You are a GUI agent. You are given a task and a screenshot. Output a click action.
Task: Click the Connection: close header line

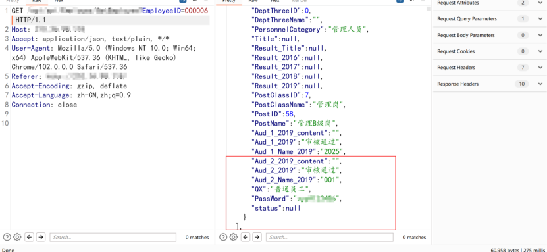[x=44, y=105]
